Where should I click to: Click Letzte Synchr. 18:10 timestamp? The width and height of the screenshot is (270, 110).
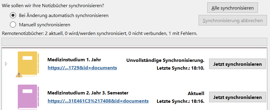tap(181, 68)
